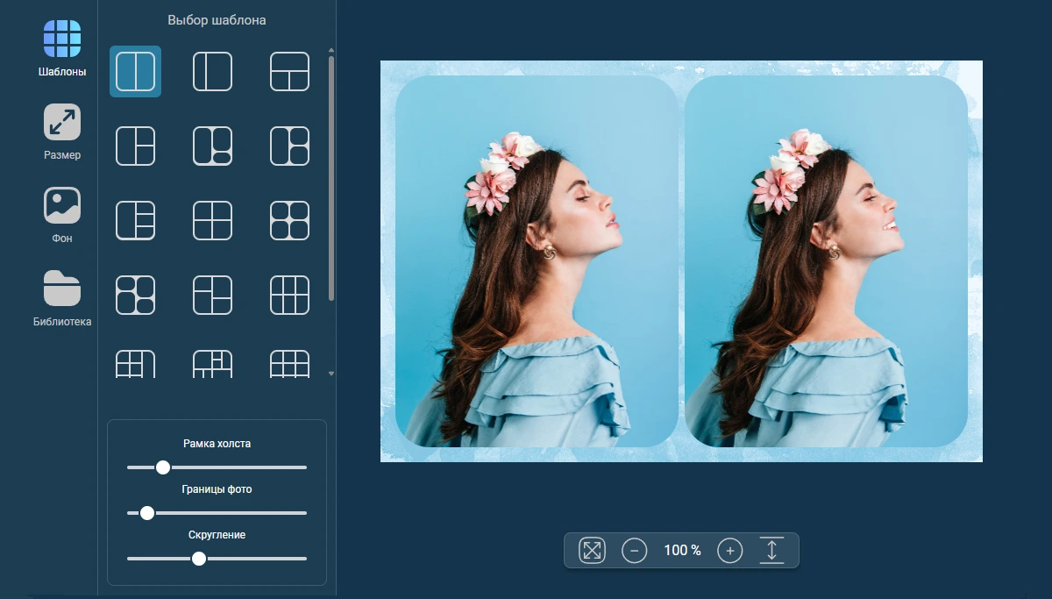The height and width of the screenshot is (599, 1052).
Task: Pick the 3x3 nine-cell grid template
Action: pos(289,295)
